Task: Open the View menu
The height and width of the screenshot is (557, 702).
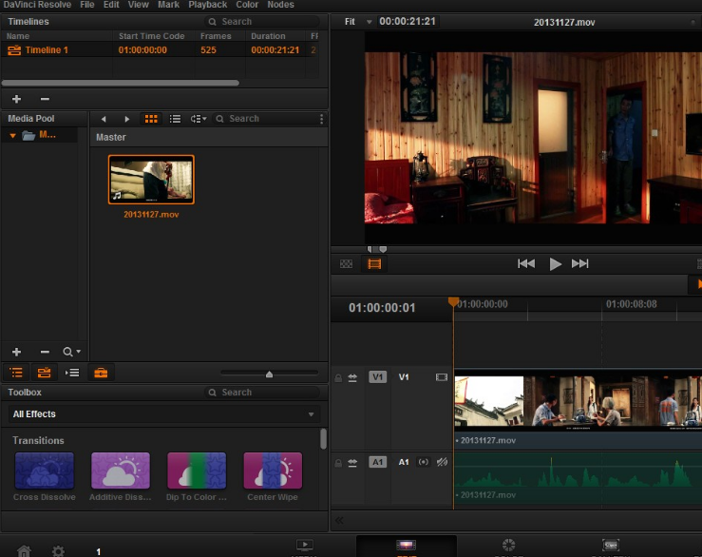Action: tap(138, 5)
